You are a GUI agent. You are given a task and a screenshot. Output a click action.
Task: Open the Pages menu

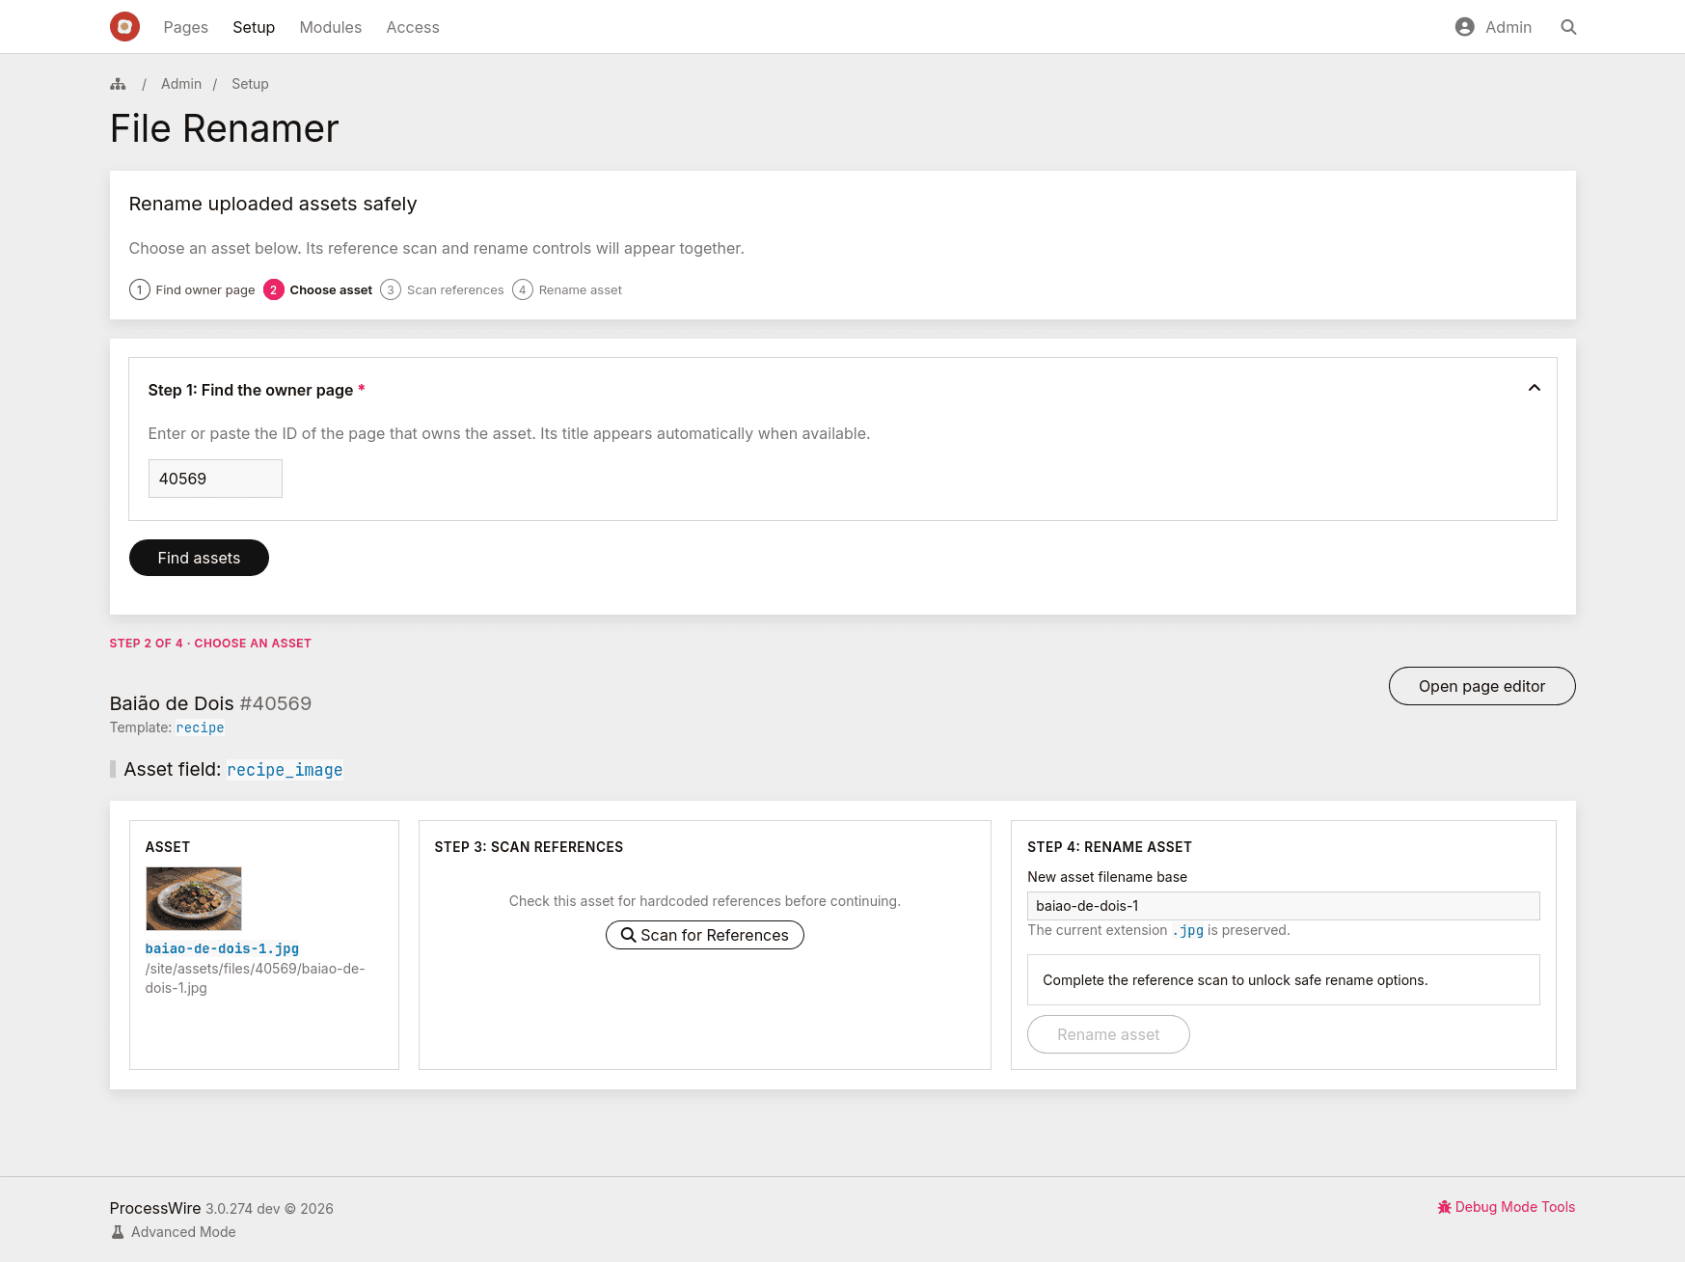(186, 27)
